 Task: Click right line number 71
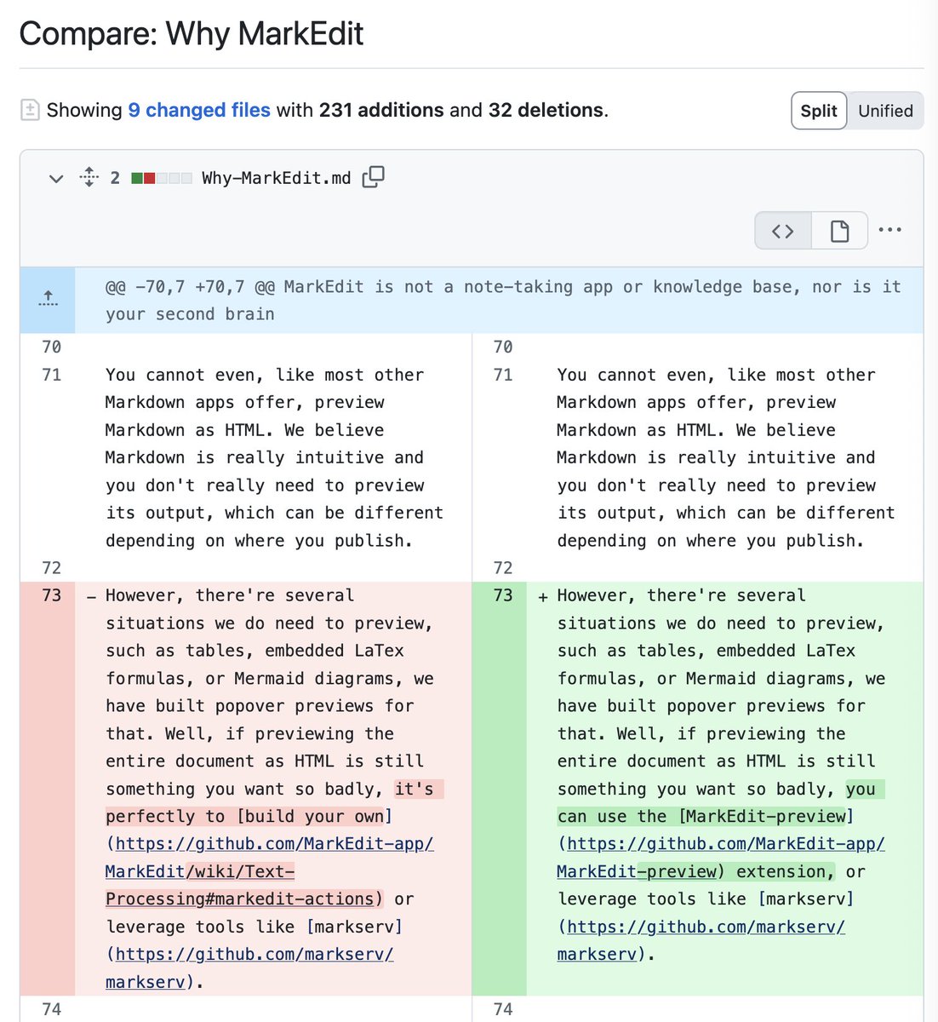(502, 375)
